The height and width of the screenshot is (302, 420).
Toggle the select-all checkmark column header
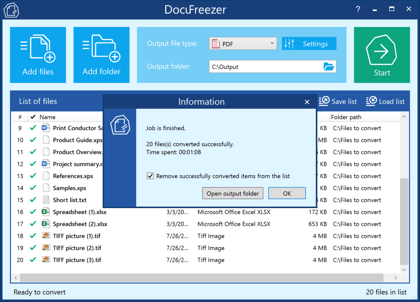33,117
